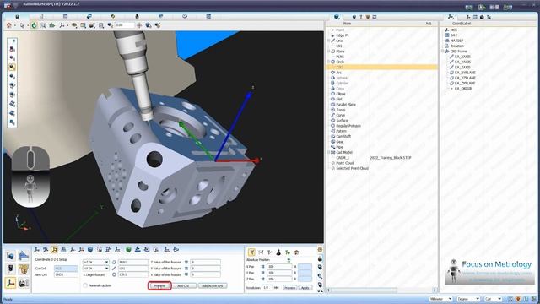The width and height of the screenshot is (540, 304).
Task: Select the Regular Polygon feature type
Action: 348,126
